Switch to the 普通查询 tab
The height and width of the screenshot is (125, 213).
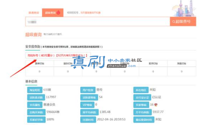pos(34,12)
